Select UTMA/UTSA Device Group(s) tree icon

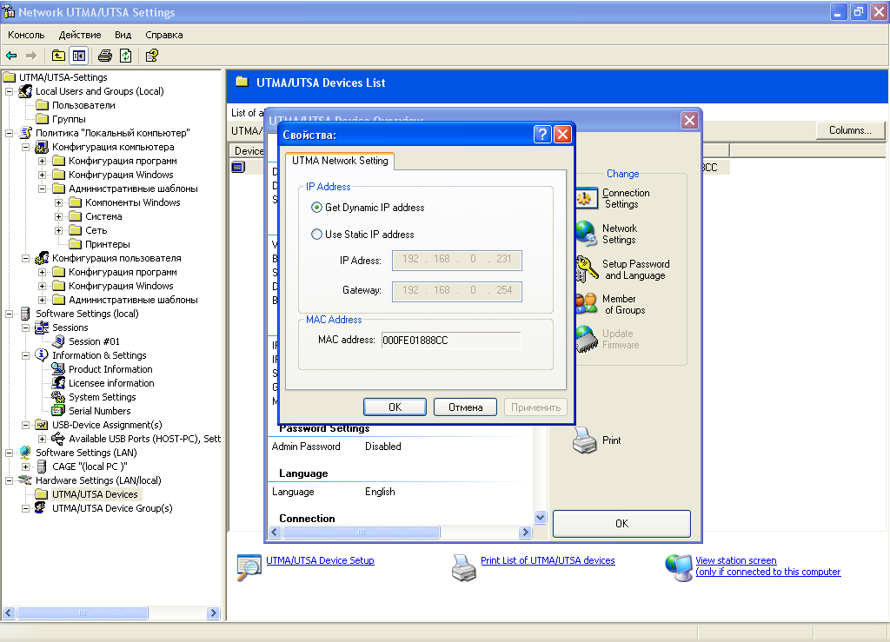pos(40,508)
